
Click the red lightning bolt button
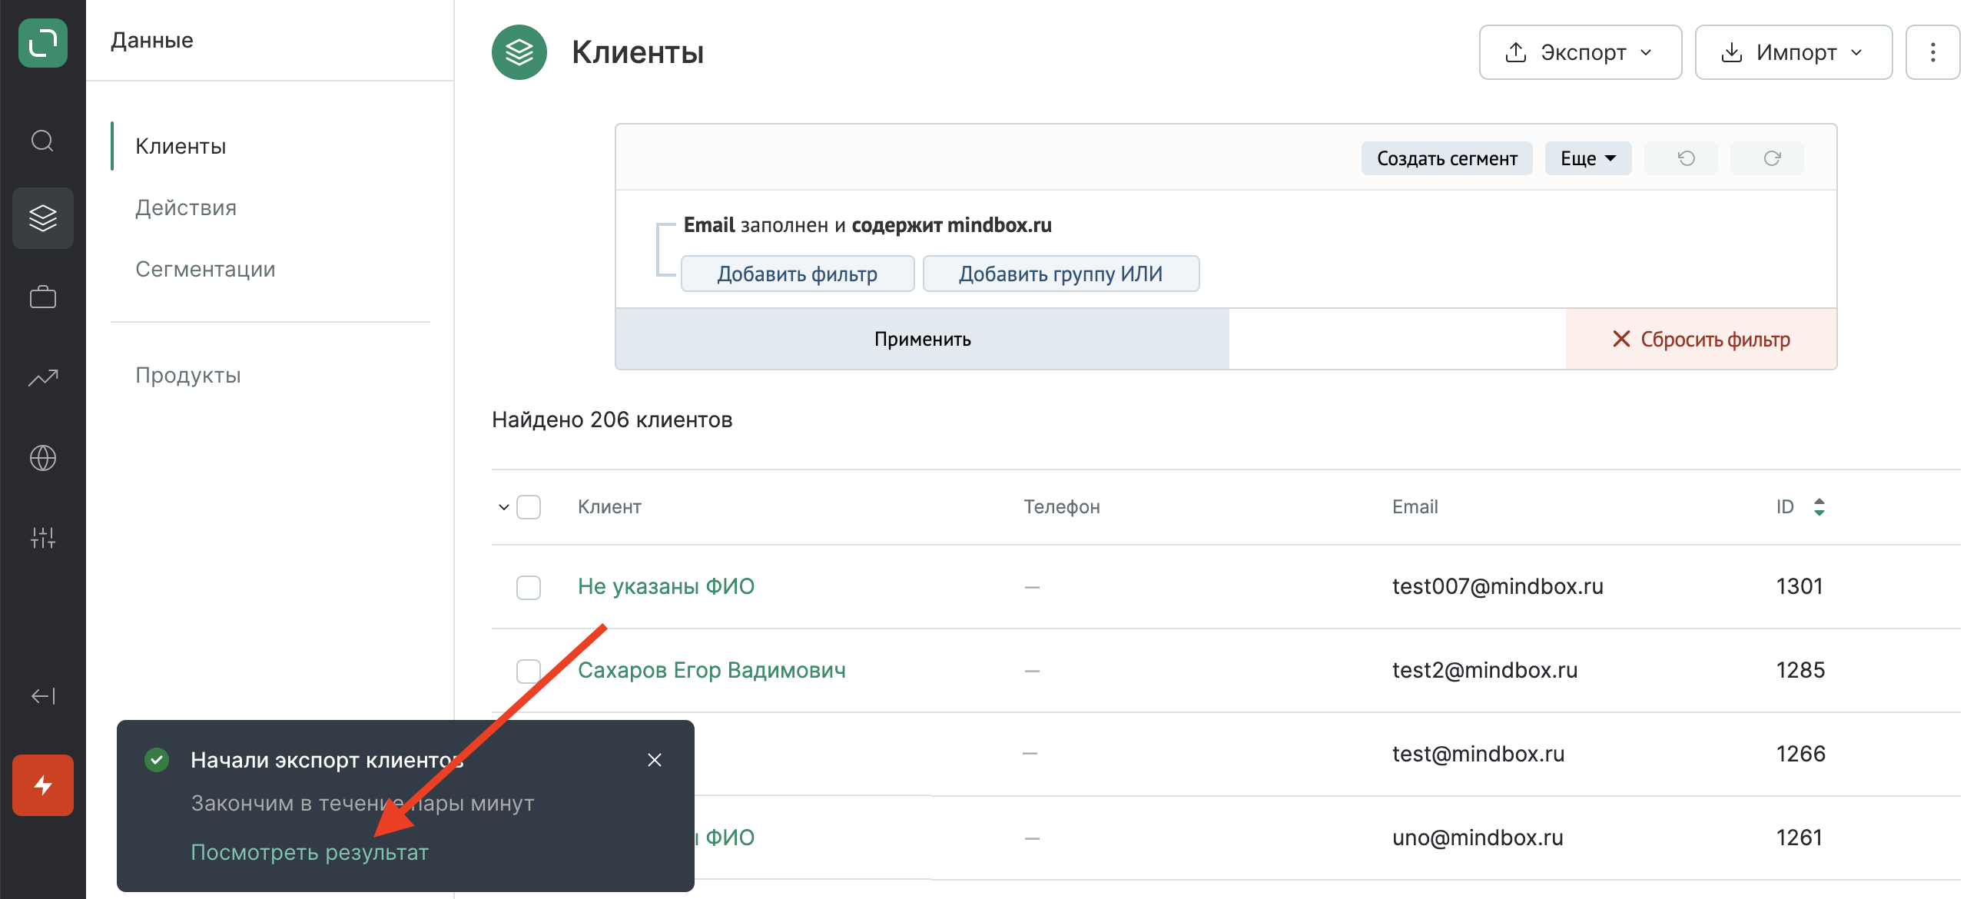pyautogui.click(x=43, y=785)
